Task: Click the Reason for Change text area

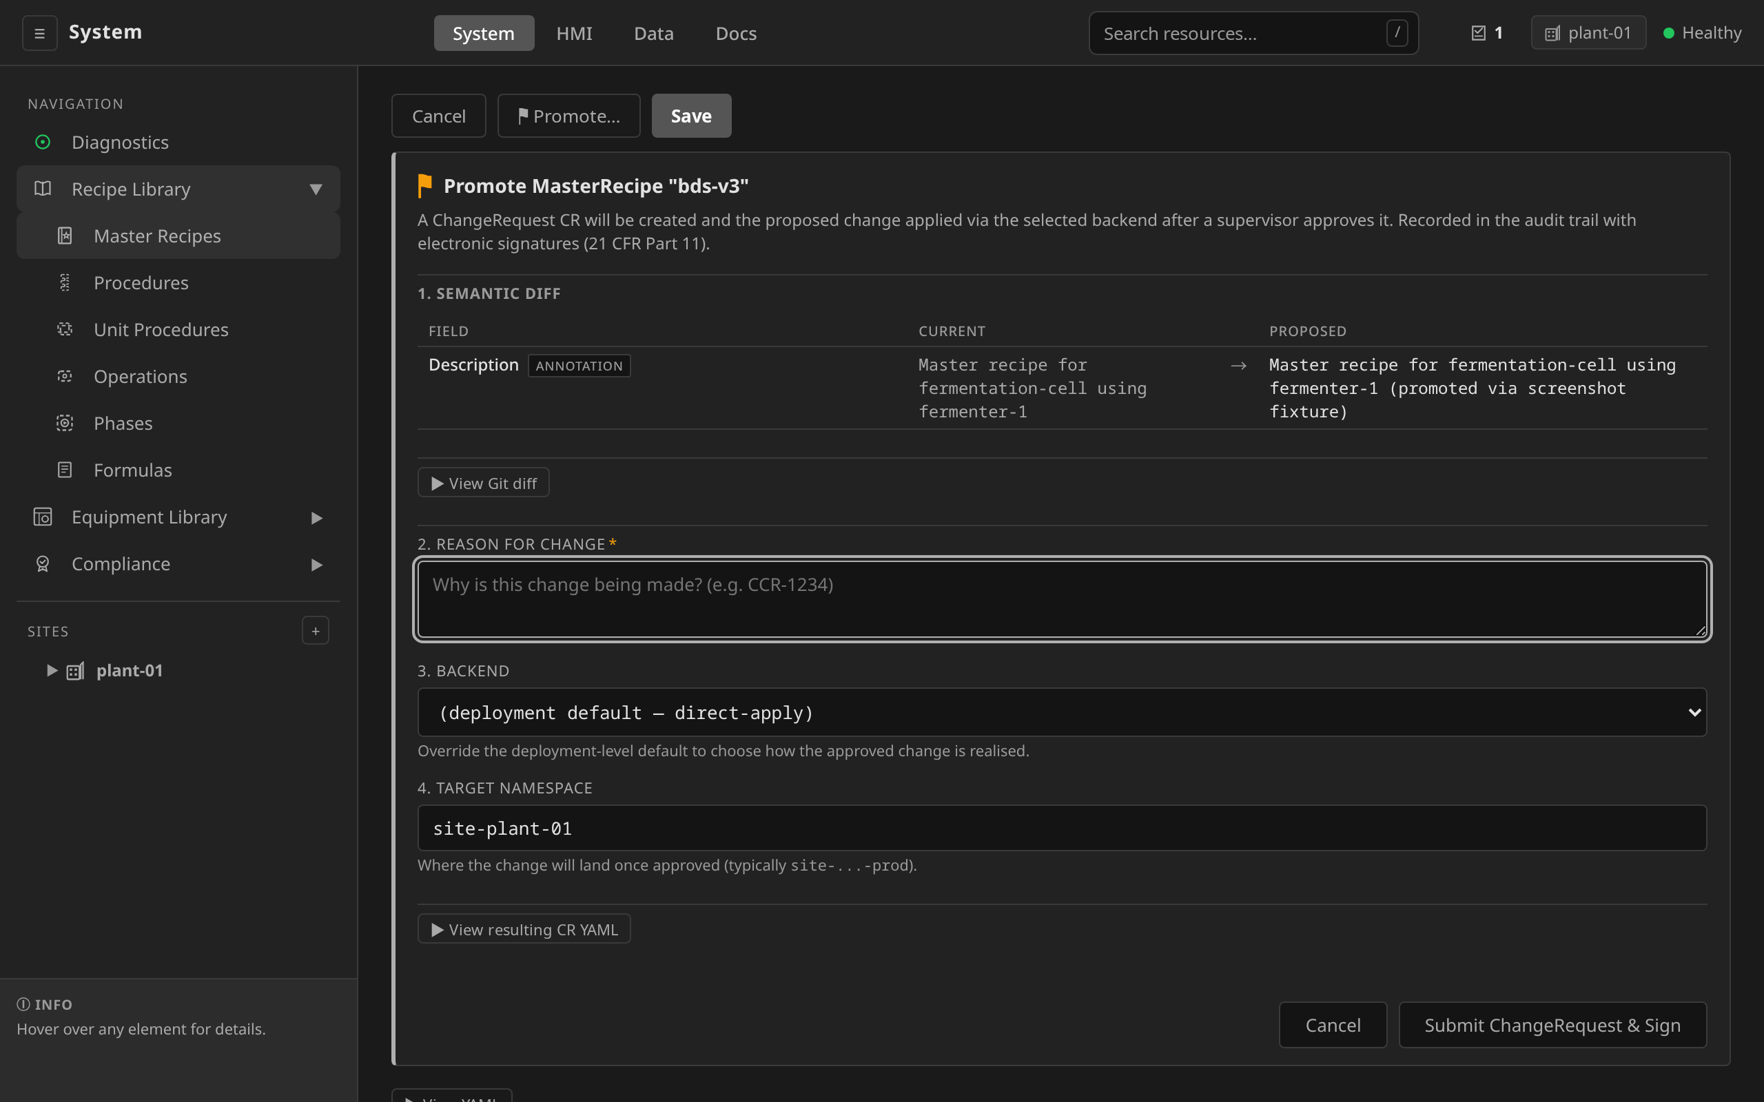Action: click(1062, 599)
